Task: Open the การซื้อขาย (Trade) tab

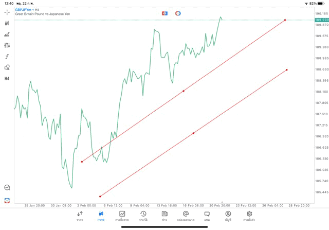Action: point(122,216)
